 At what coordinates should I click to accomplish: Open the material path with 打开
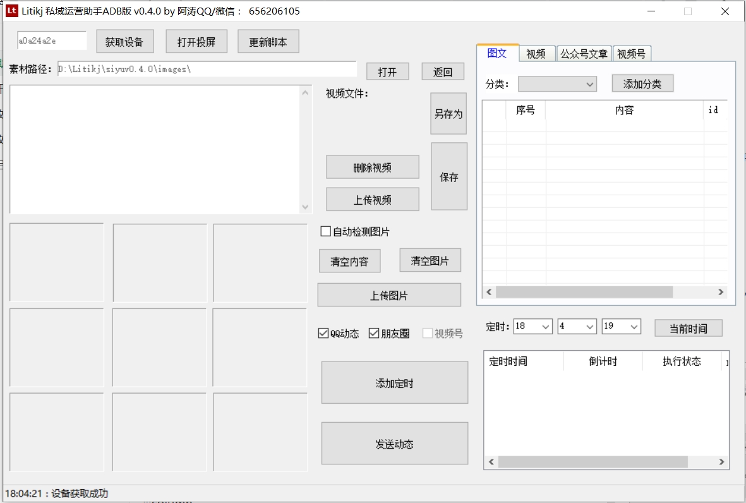click(387, 71)
